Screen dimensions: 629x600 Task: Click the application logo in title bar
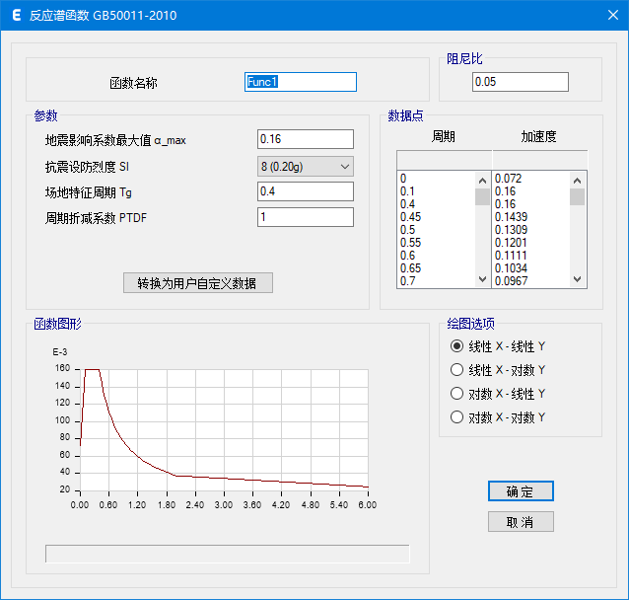15,17
